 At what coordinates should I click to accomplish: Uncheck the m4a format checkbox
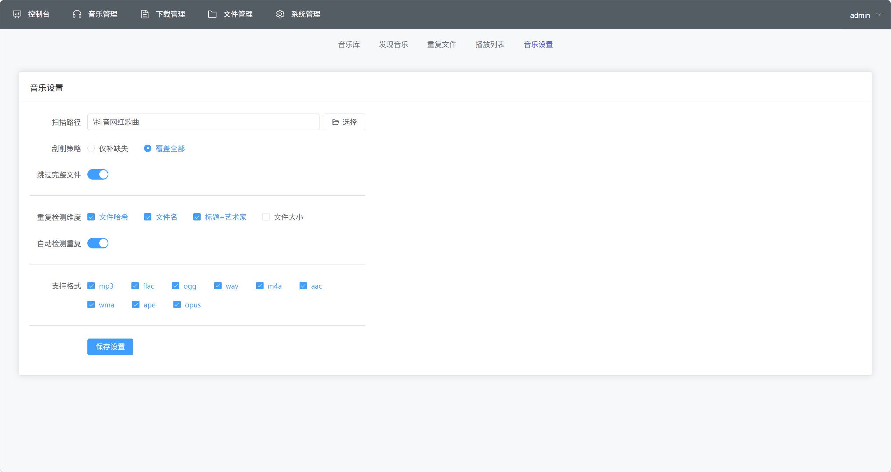[260, 286]
